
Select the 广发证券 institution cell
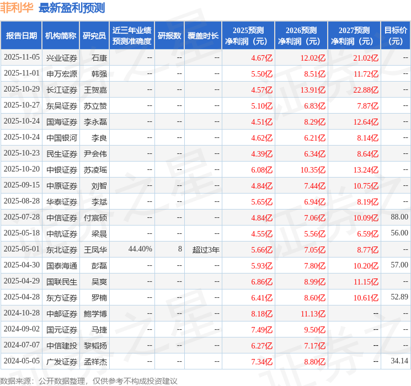[62, 361]
